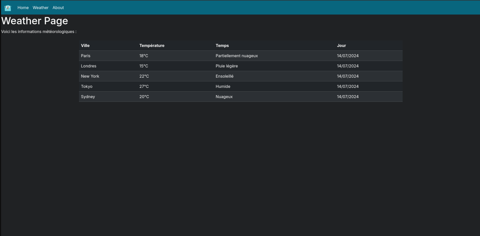This screenshot has width=480, height=236.
Task: Click the 18°C temperature for Paris
Action: tap(144, 56)
